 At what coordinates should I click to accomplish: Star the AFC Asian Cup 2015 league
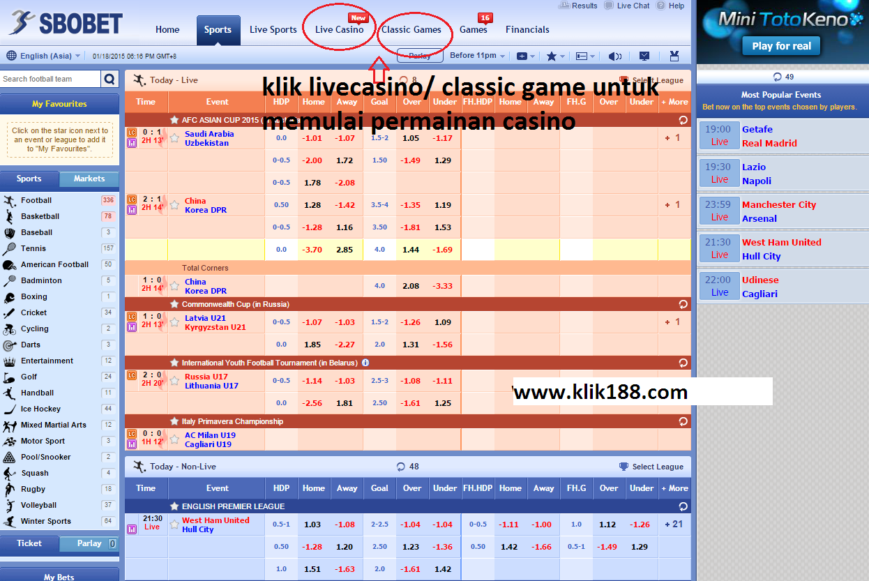[x=174, y=120]
